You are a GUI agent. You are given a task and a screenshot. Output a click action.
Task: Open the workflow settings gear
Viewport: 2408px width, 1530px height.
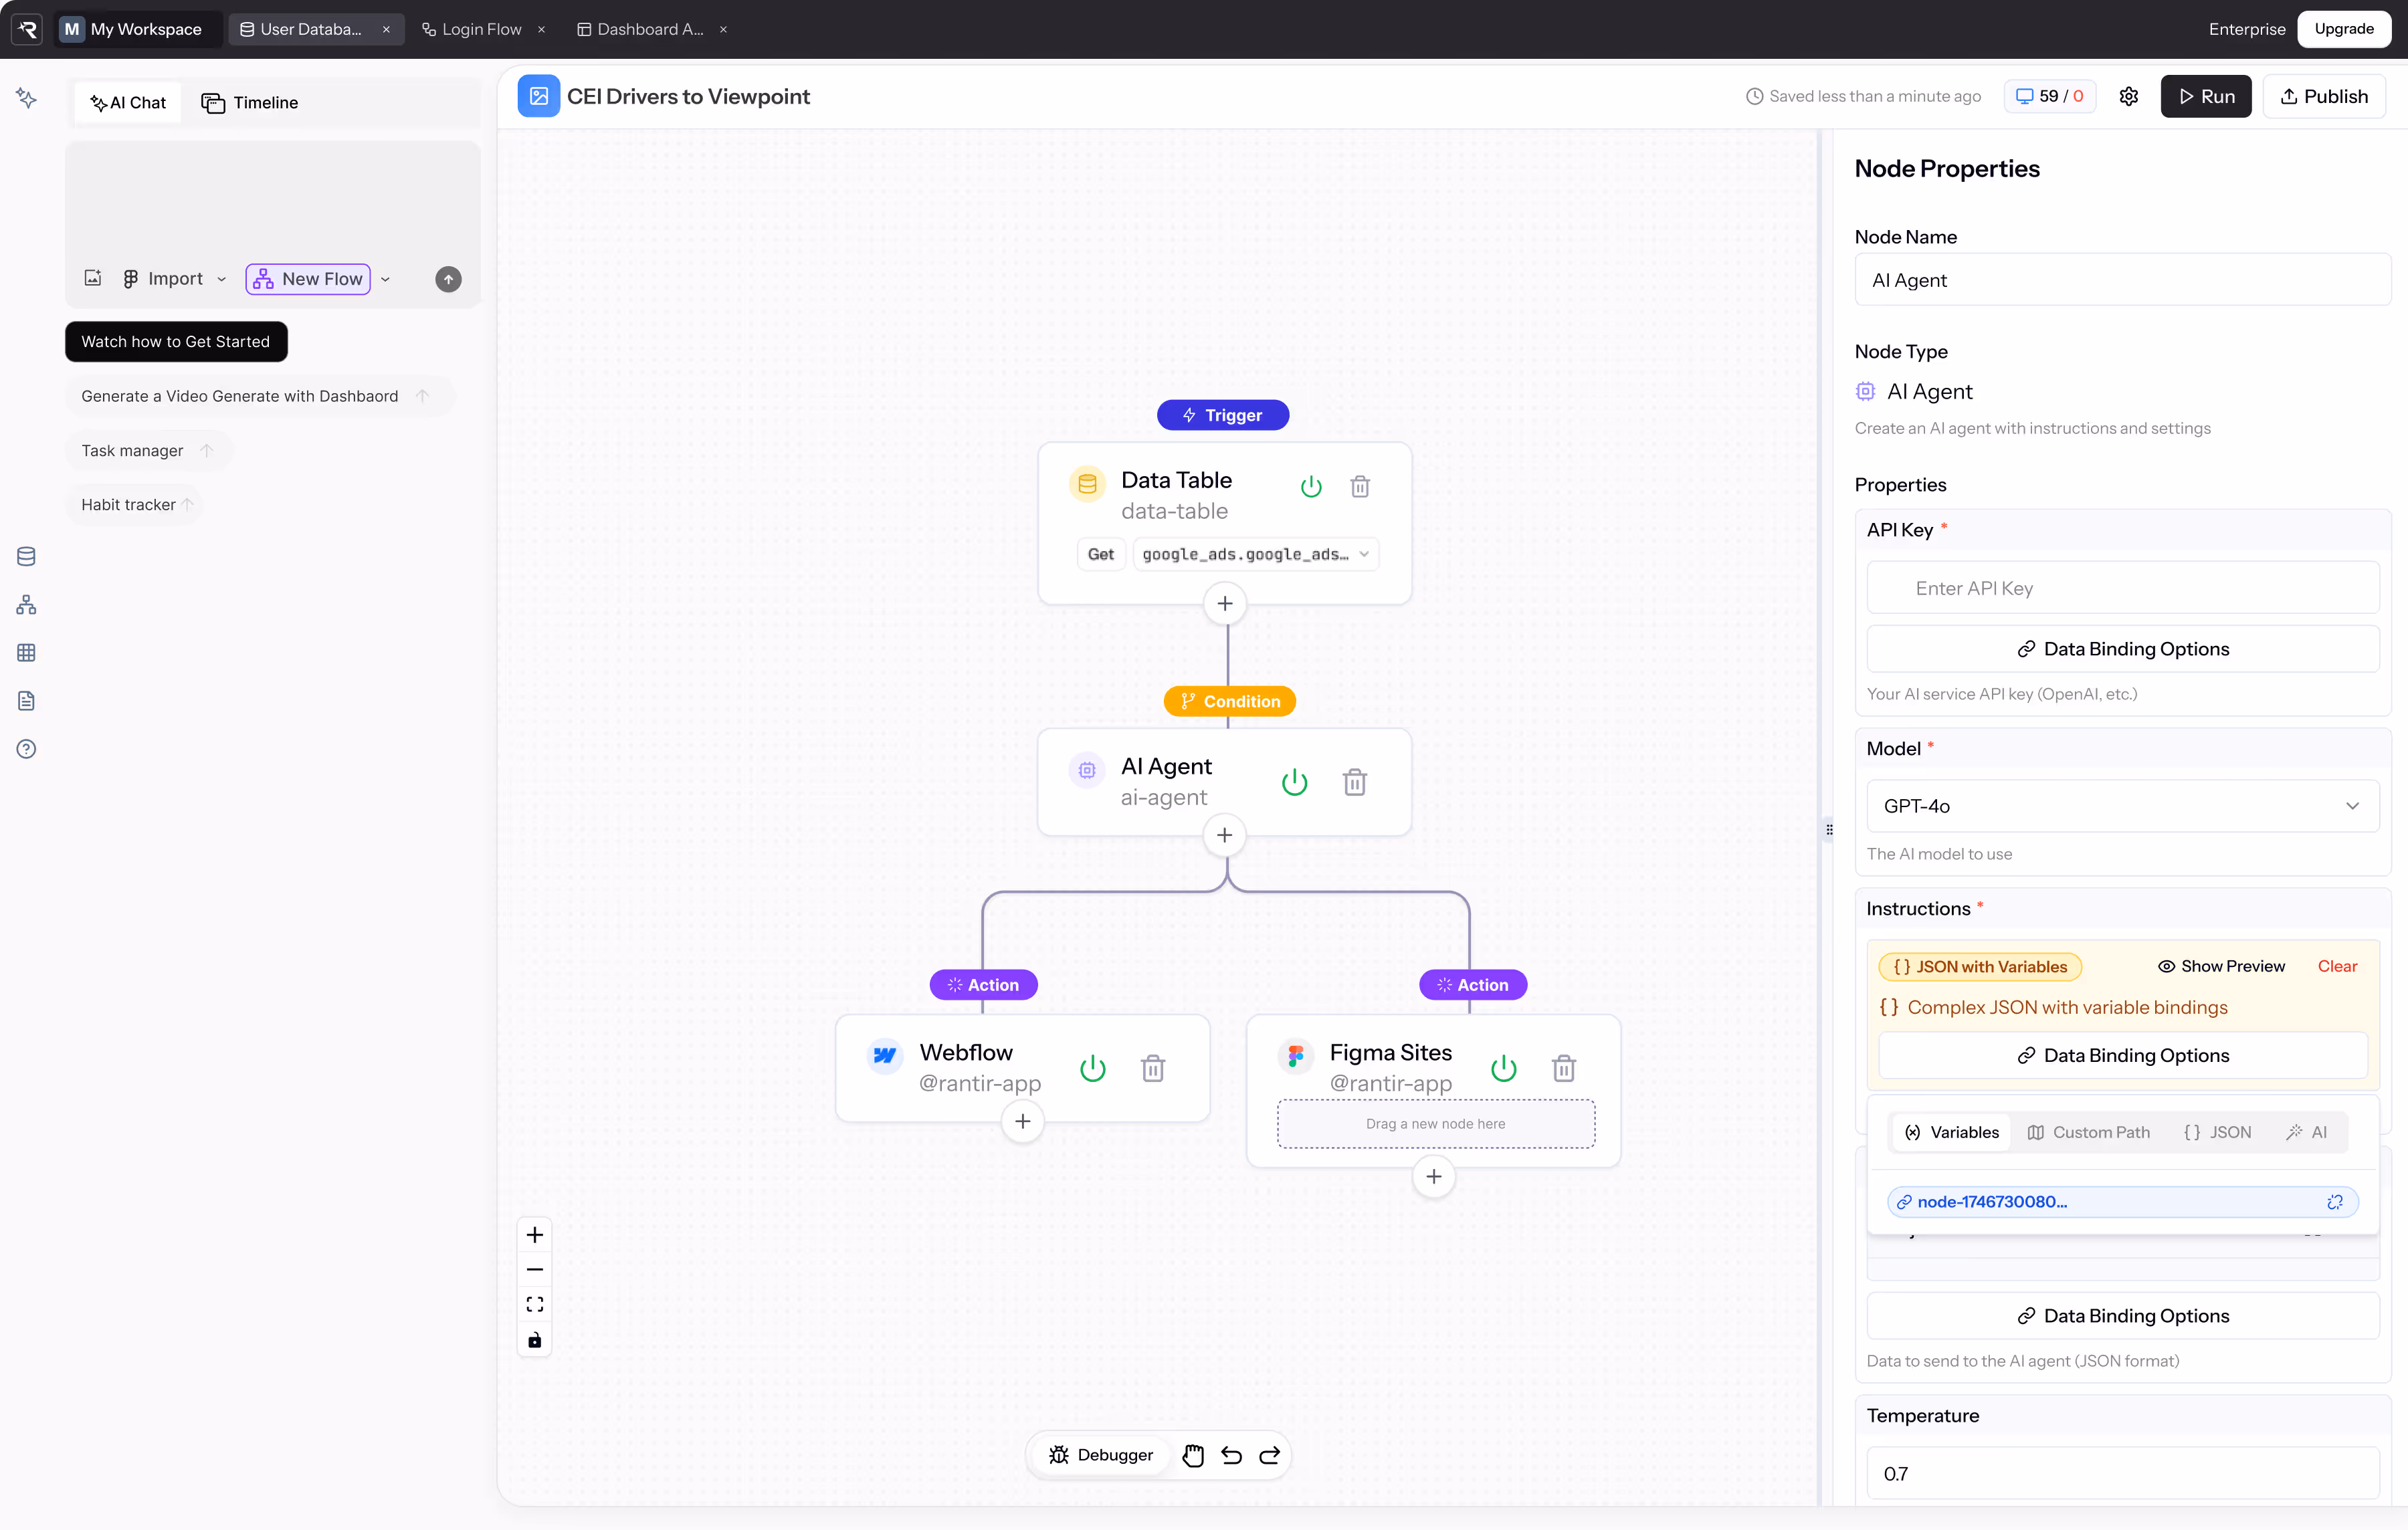(x=2128, y=96)
